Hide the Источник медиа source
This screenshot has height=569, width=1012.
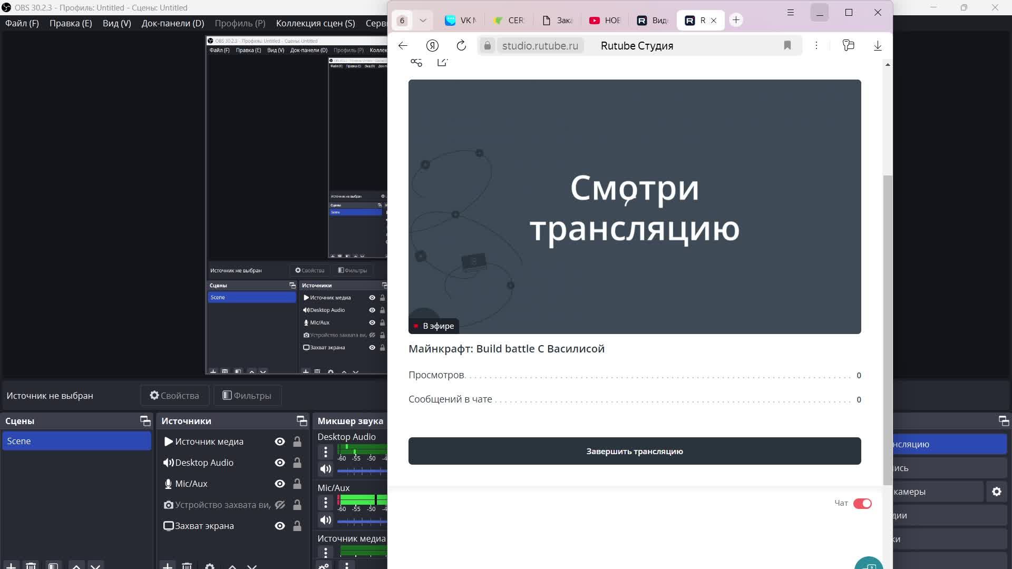click(280, 442)
